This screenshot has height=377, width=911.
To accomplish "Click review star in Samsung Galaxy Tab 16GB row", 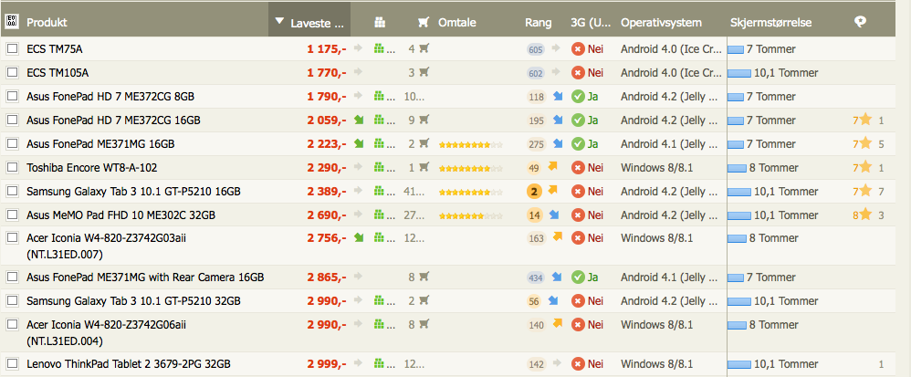I will 865,191.
